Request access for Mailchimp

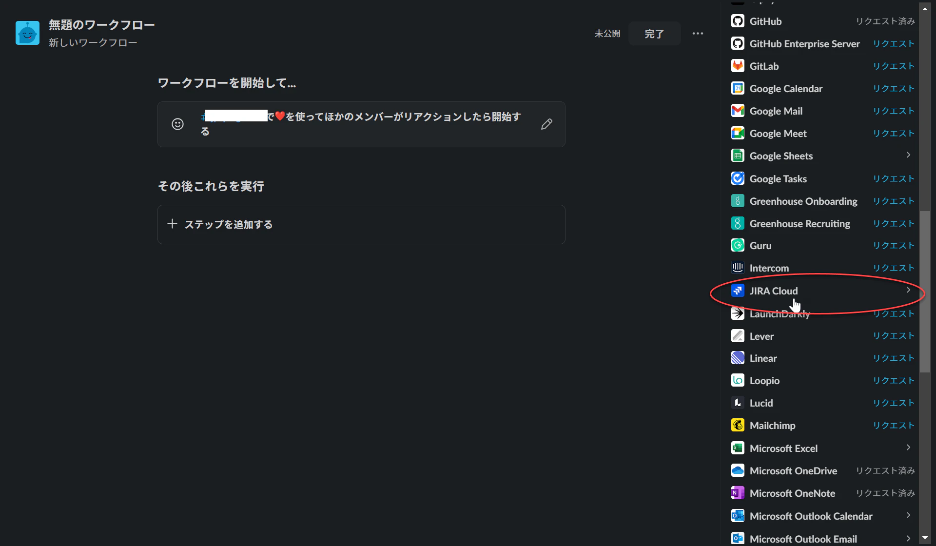(x=894, y=426)
